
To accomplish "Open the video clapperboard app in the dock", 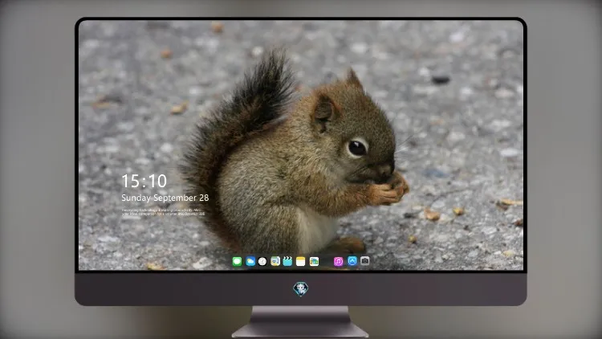I will pyautogui.click(x=287, y=261).
